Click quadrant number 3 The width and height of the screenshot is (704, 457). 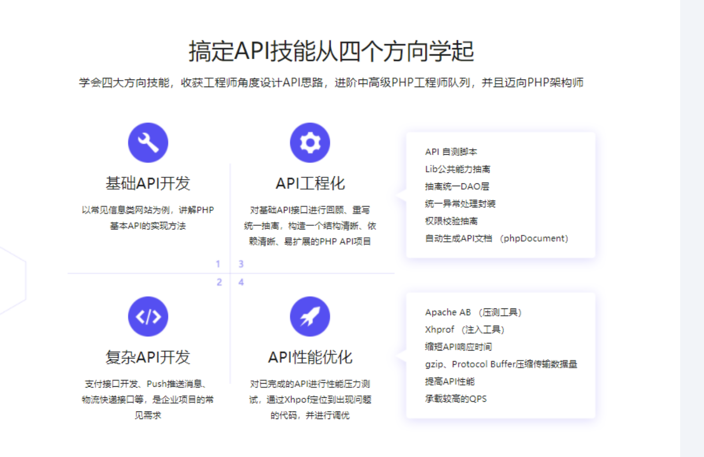[241, 264]
